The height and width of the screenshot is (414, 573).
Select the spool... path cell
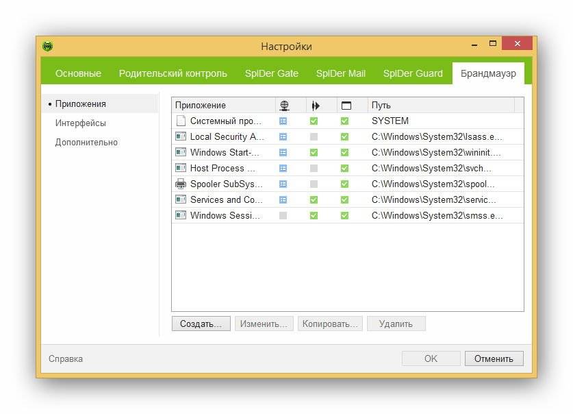click(x=433, y=184)
